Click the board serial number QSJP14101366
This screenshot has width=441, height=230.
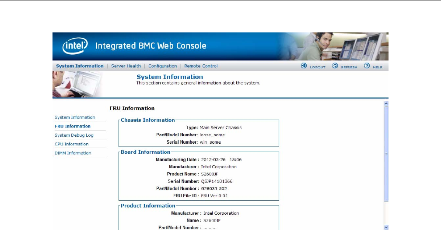[x=217, y=181]
